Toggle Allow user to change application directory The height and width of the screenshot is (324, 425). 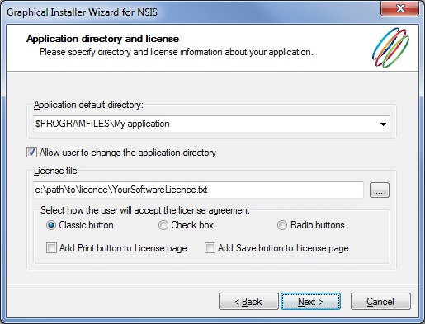coord(31,153)
